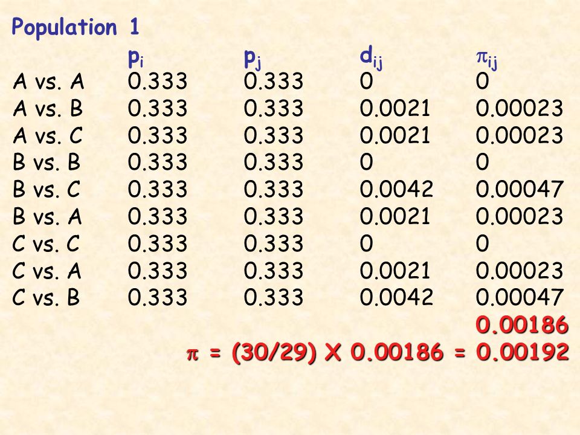The height and width of the screenshot is (435, 580).
Task: Click d_ij 0 in the 'C vs. C' row
Action: (367, 243)
